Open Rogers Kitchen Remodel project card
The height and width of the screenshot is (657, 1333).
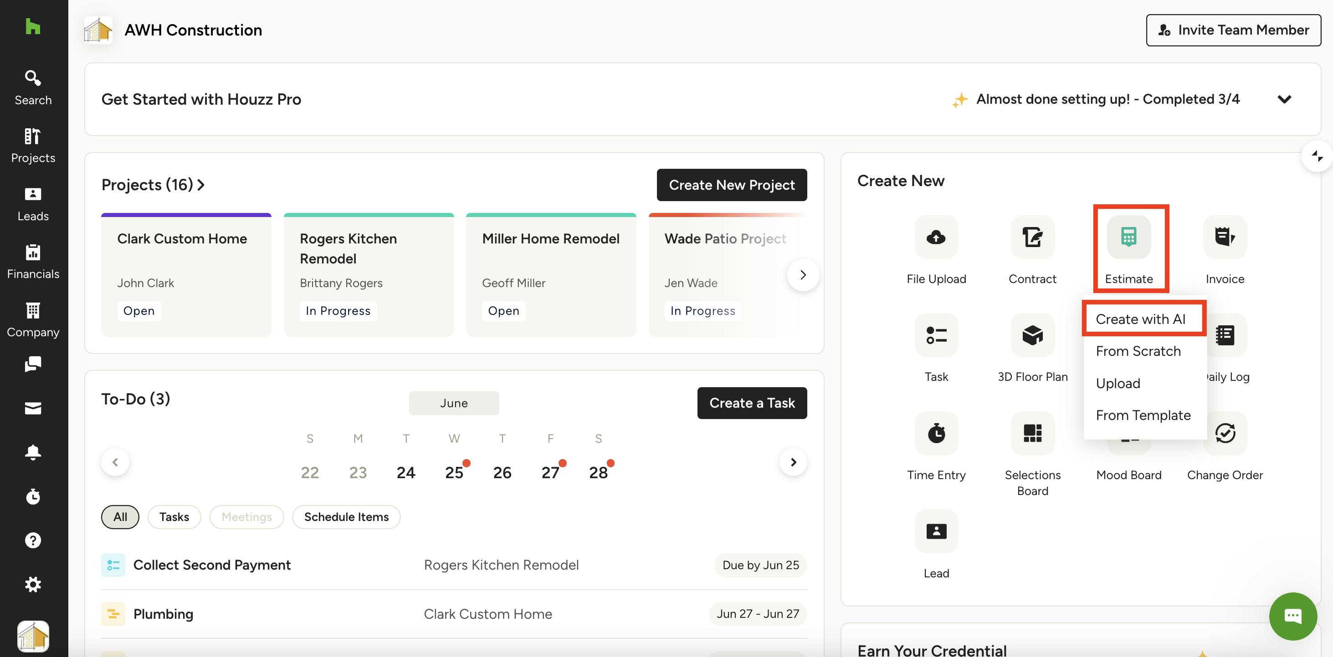pyautogui.click(x=369, y=275)
